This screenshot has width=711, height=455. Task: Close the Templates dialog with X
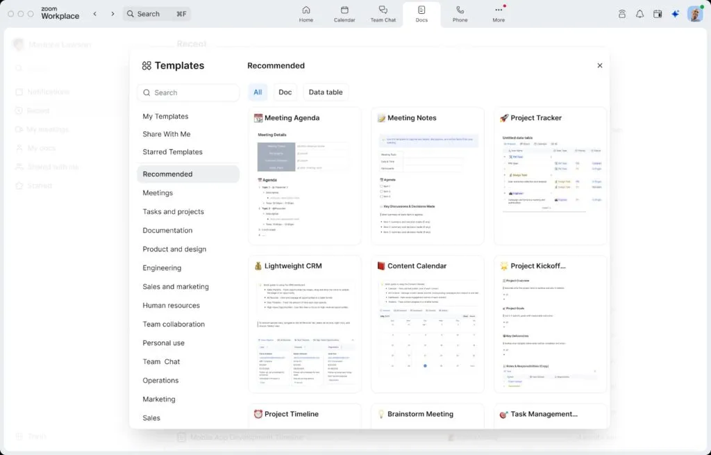(x=600, y=65)
